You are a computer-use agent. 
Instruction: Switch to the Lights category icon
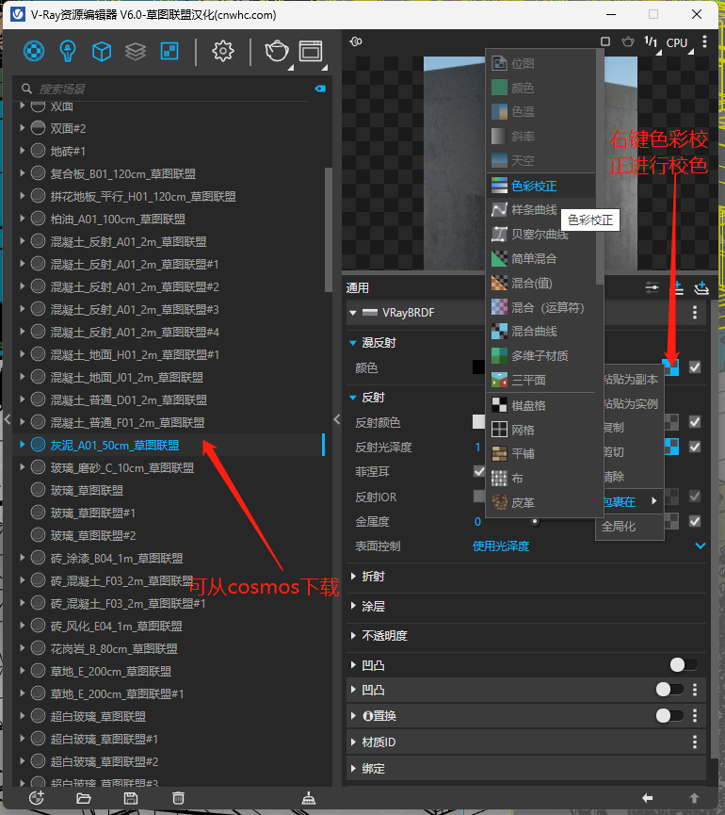coord(68,51)
